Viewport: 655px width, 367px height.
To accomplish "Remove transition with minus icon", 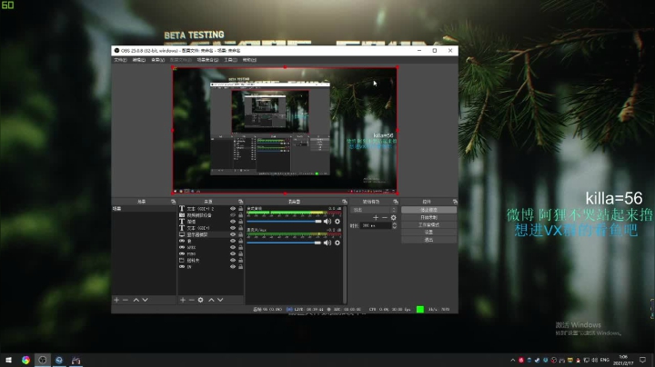I will 384,218.
